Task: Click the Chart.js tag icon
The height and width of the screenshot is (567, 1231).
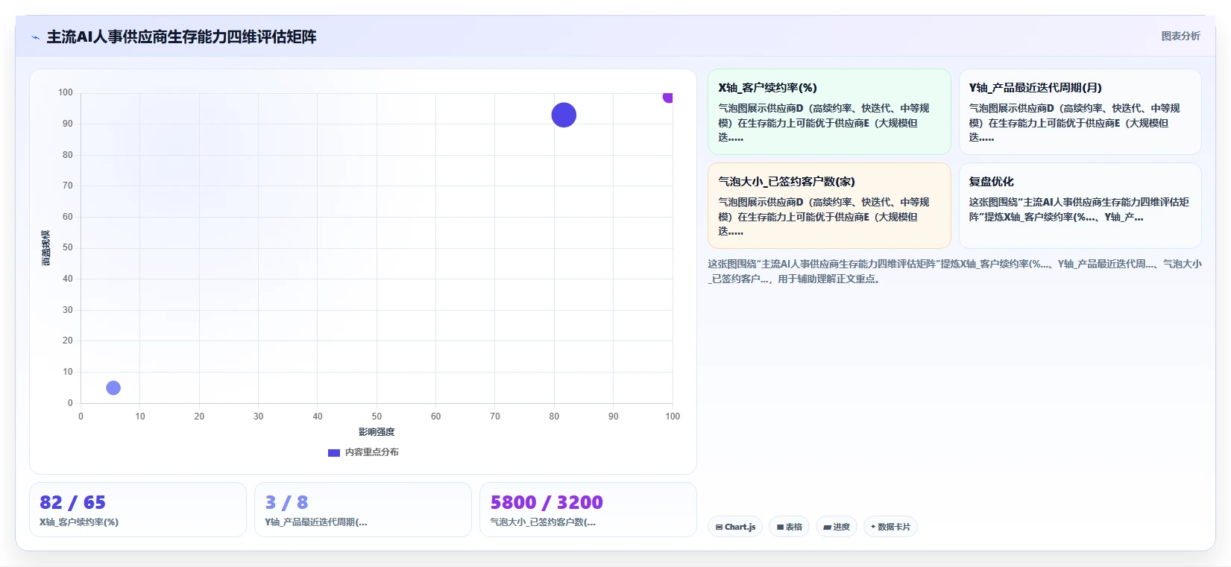Action: click(719, 527)
